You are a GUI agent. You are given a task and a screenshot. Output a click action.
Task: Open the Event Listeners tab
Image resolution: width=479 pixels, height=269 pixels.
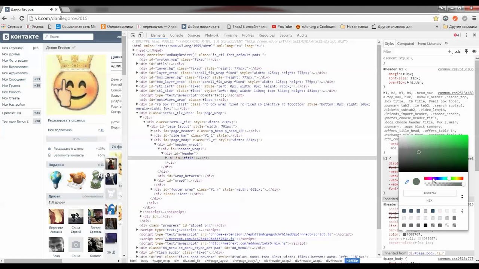[429, 43]
